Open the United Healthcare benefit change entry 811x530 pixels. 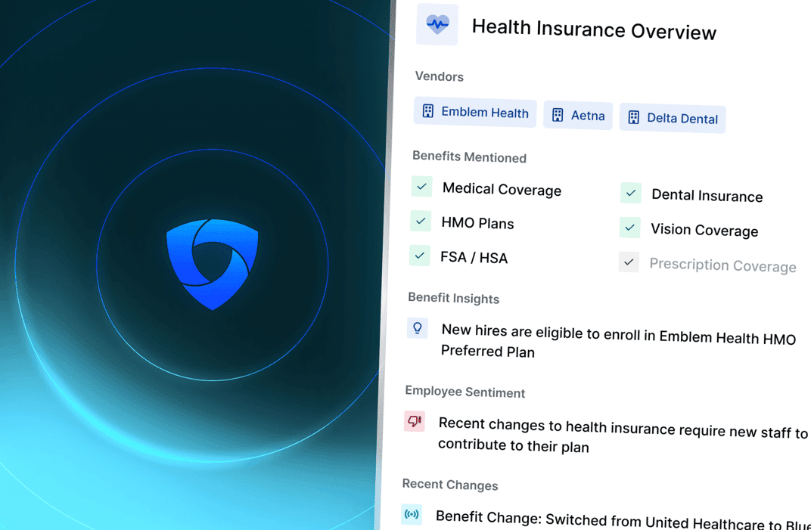click(622, 519)
